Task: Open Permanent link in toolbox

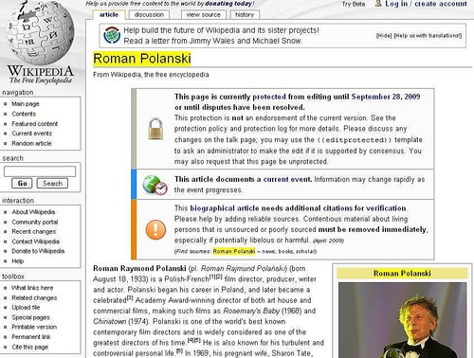Action: click(x=31, y=337)
